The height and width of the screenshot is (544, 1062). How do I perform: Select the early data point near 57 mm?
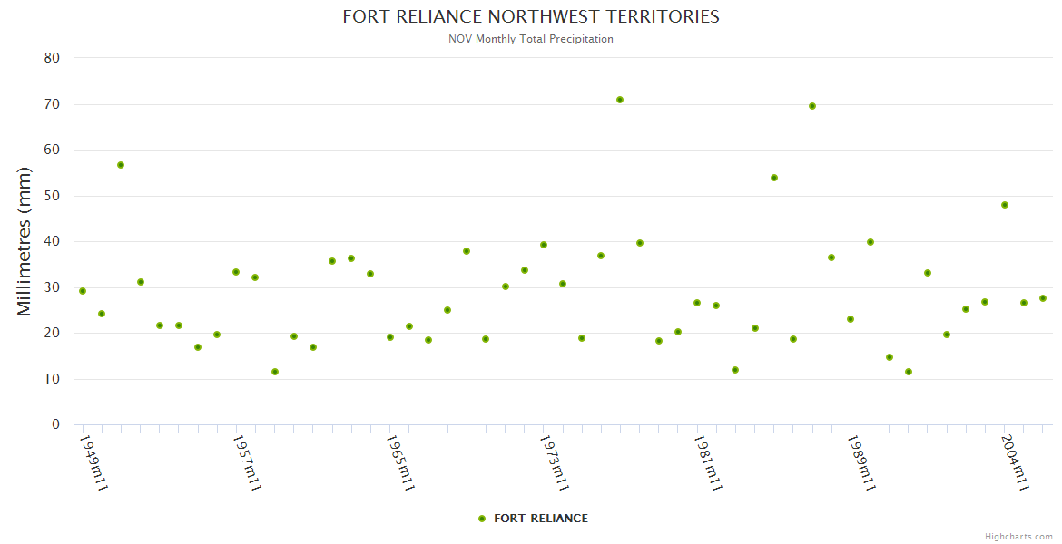(x=121, y=165)
